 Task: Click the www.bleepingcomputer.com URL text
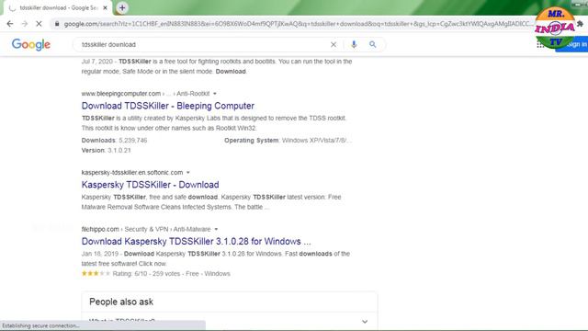coord(120,94)
